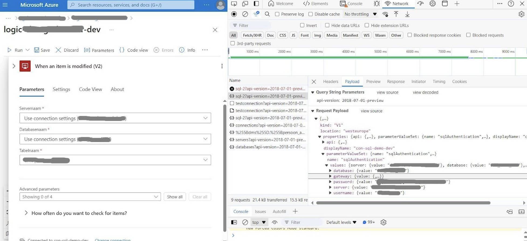Open the console top context dropdown
The image size is (527, 241).
259,222
